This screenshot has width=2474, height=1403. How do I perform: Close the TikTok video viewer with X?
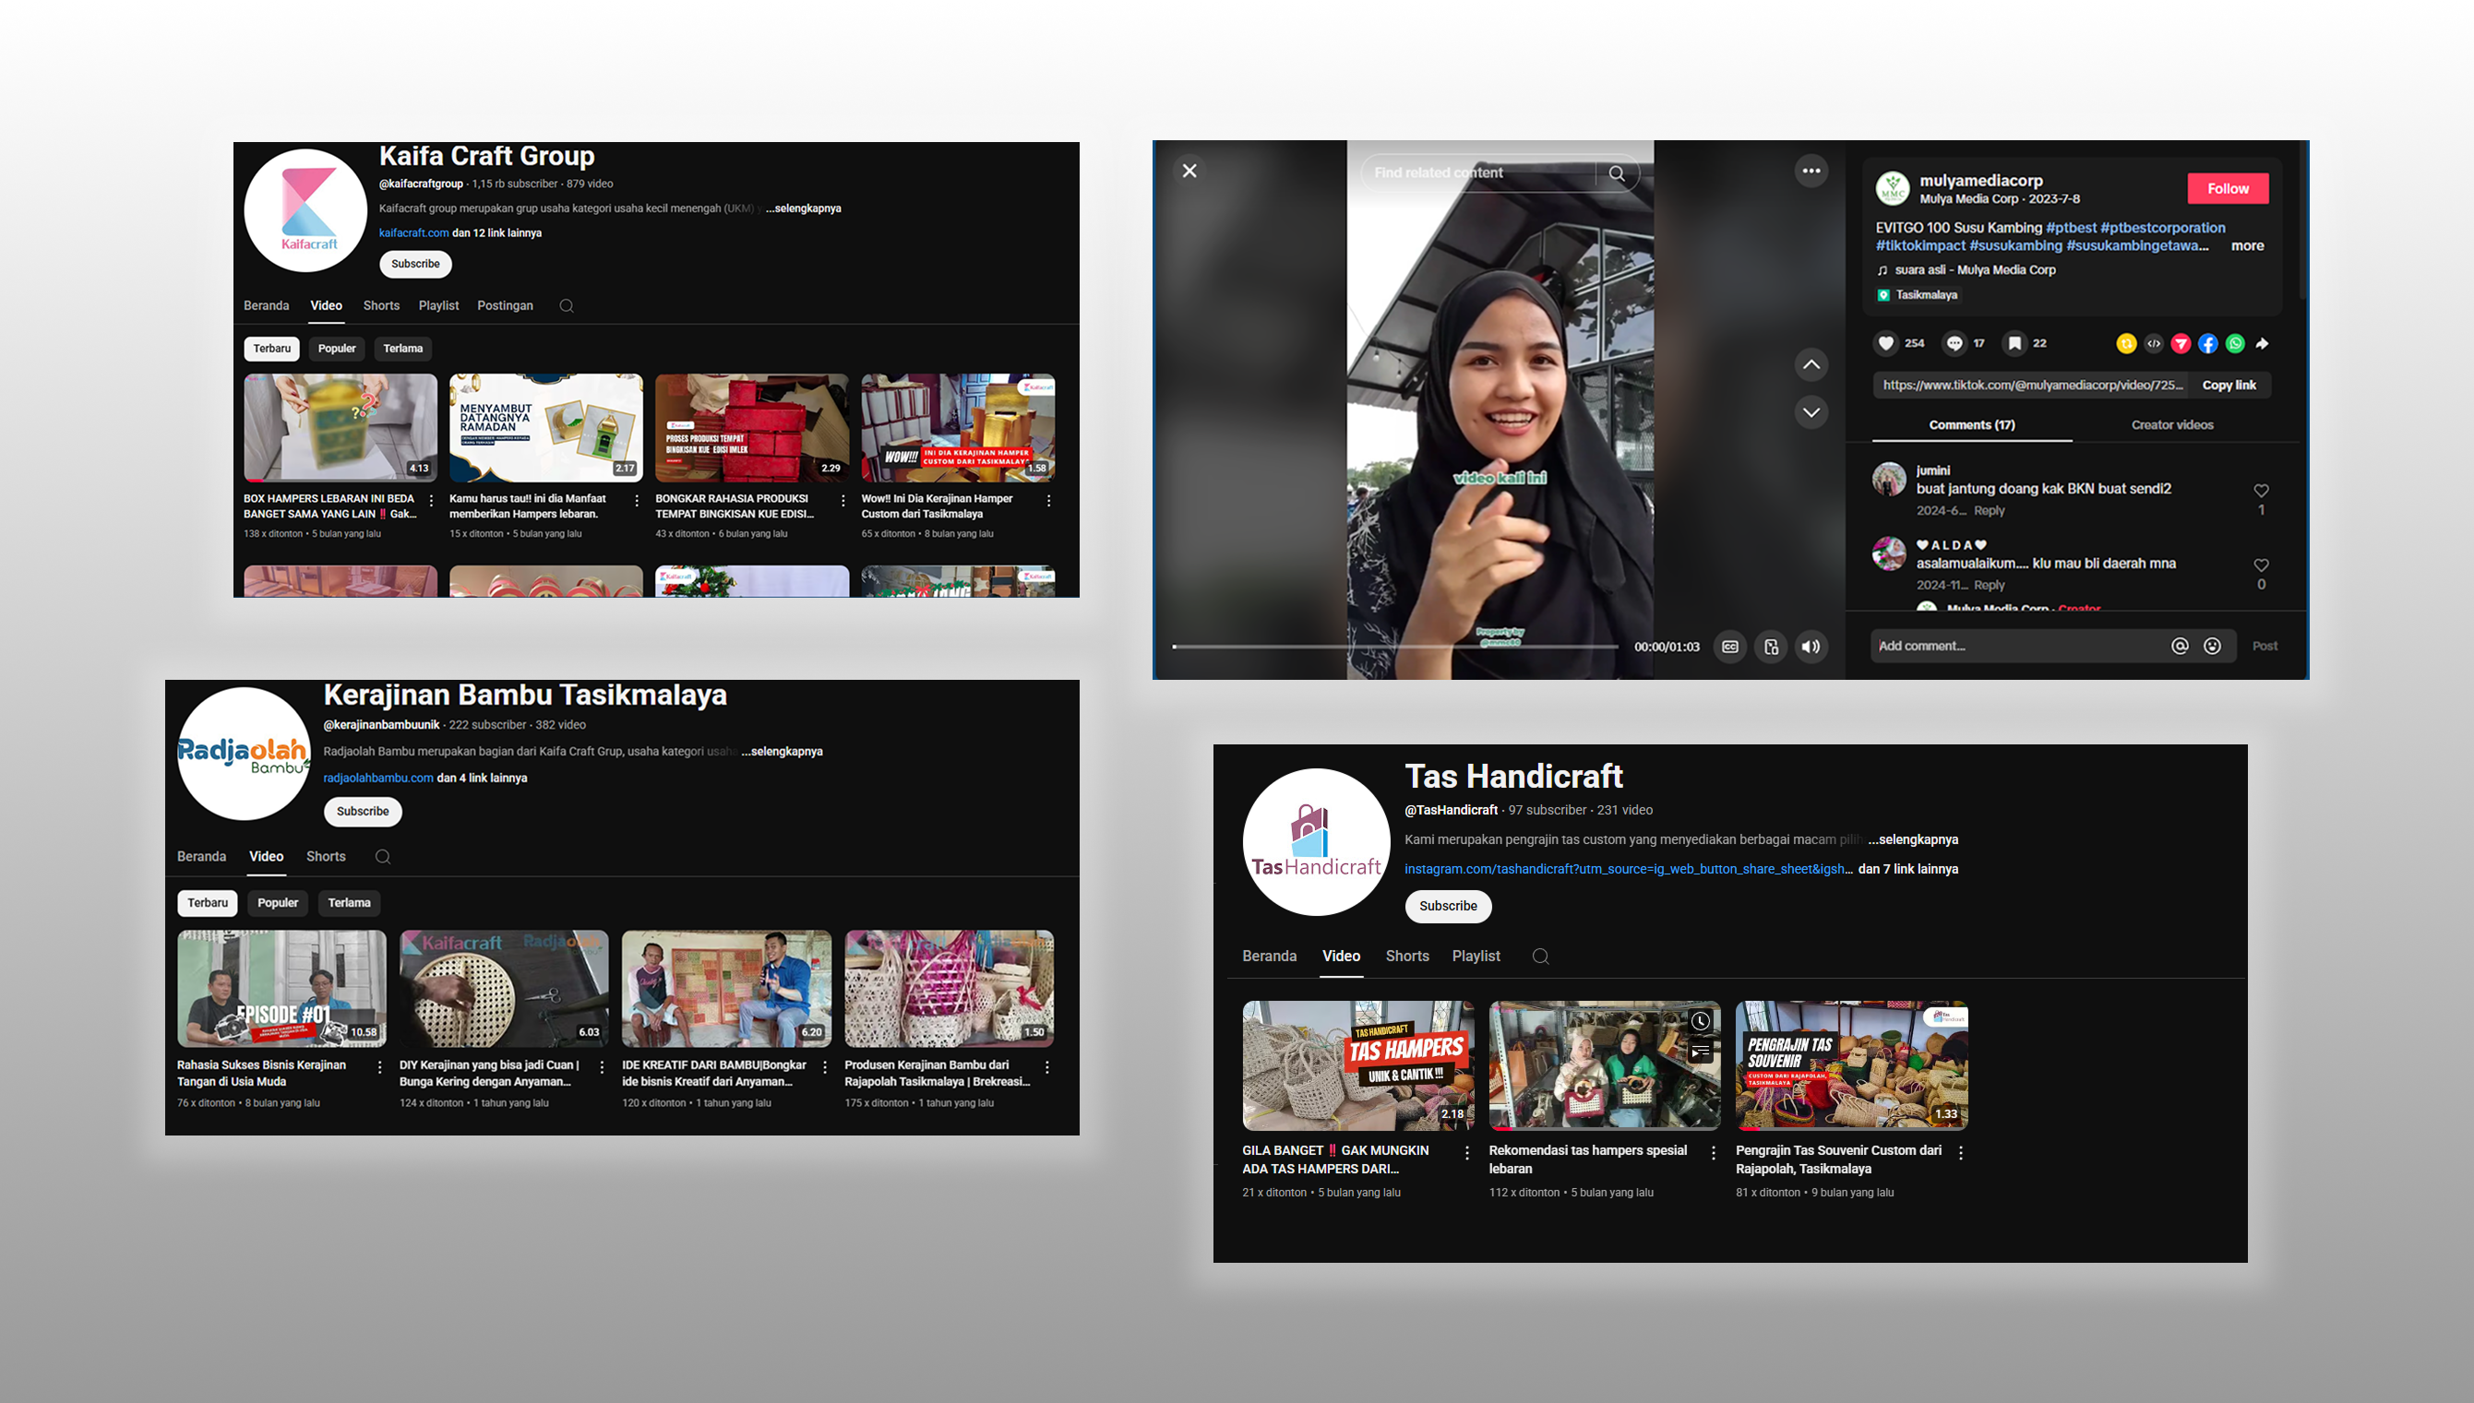(1189, 171)
